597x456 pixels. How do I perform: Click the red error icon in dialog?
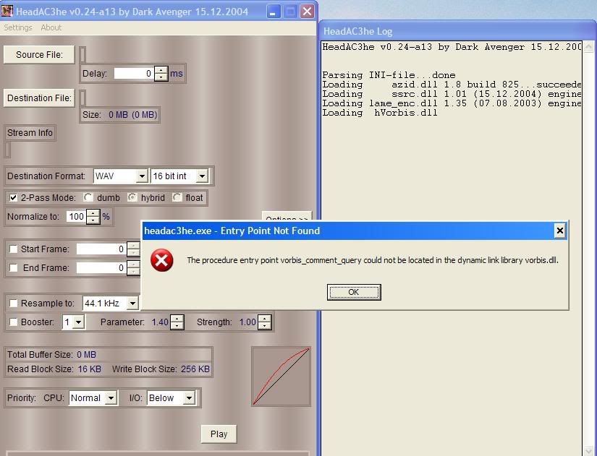[x=162, y=260]
